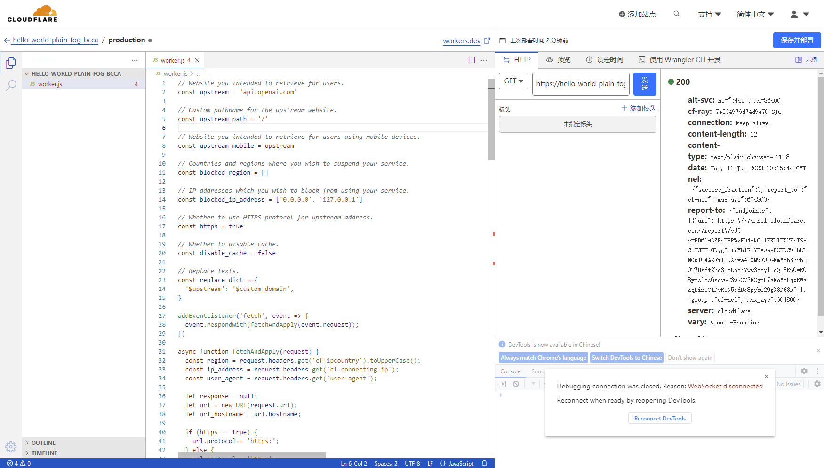824x468 pixels.
Task: Open the GET method dropdown
Action: [x=513, y=81]
